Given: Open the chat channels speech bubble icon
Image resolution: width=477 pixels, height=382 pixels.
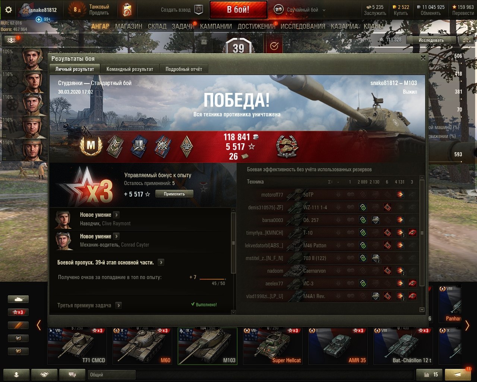Looking at the screenshot, I should 73,375.
